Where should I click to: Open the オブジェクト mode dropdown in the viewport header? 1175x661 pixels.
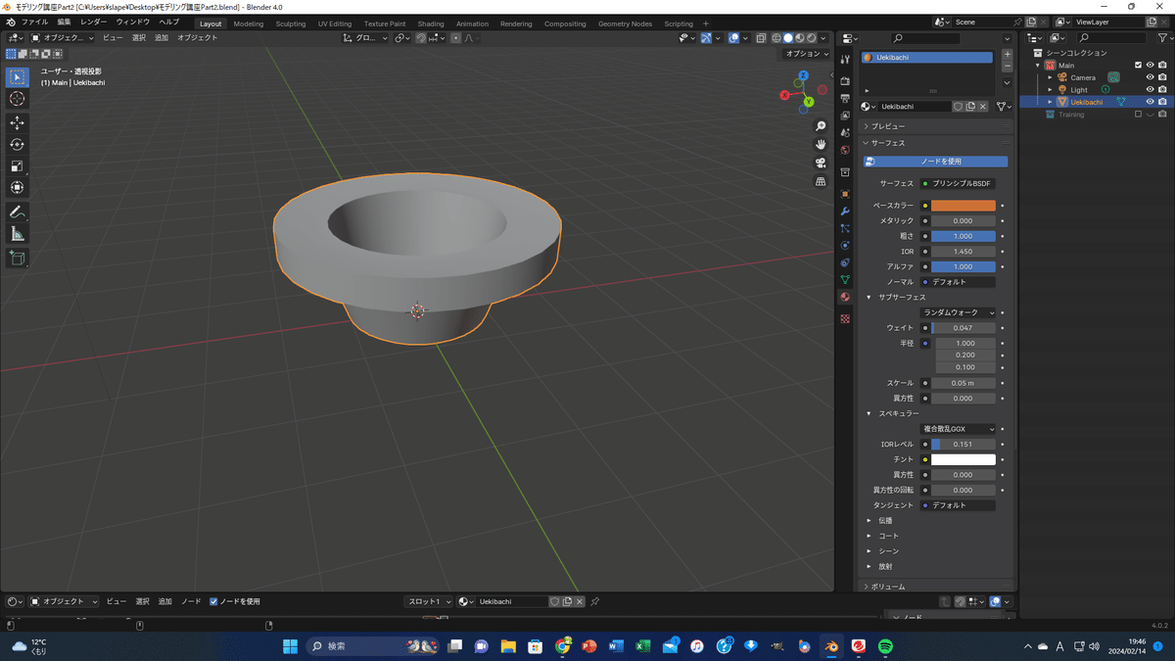click(x=63, y=38)
